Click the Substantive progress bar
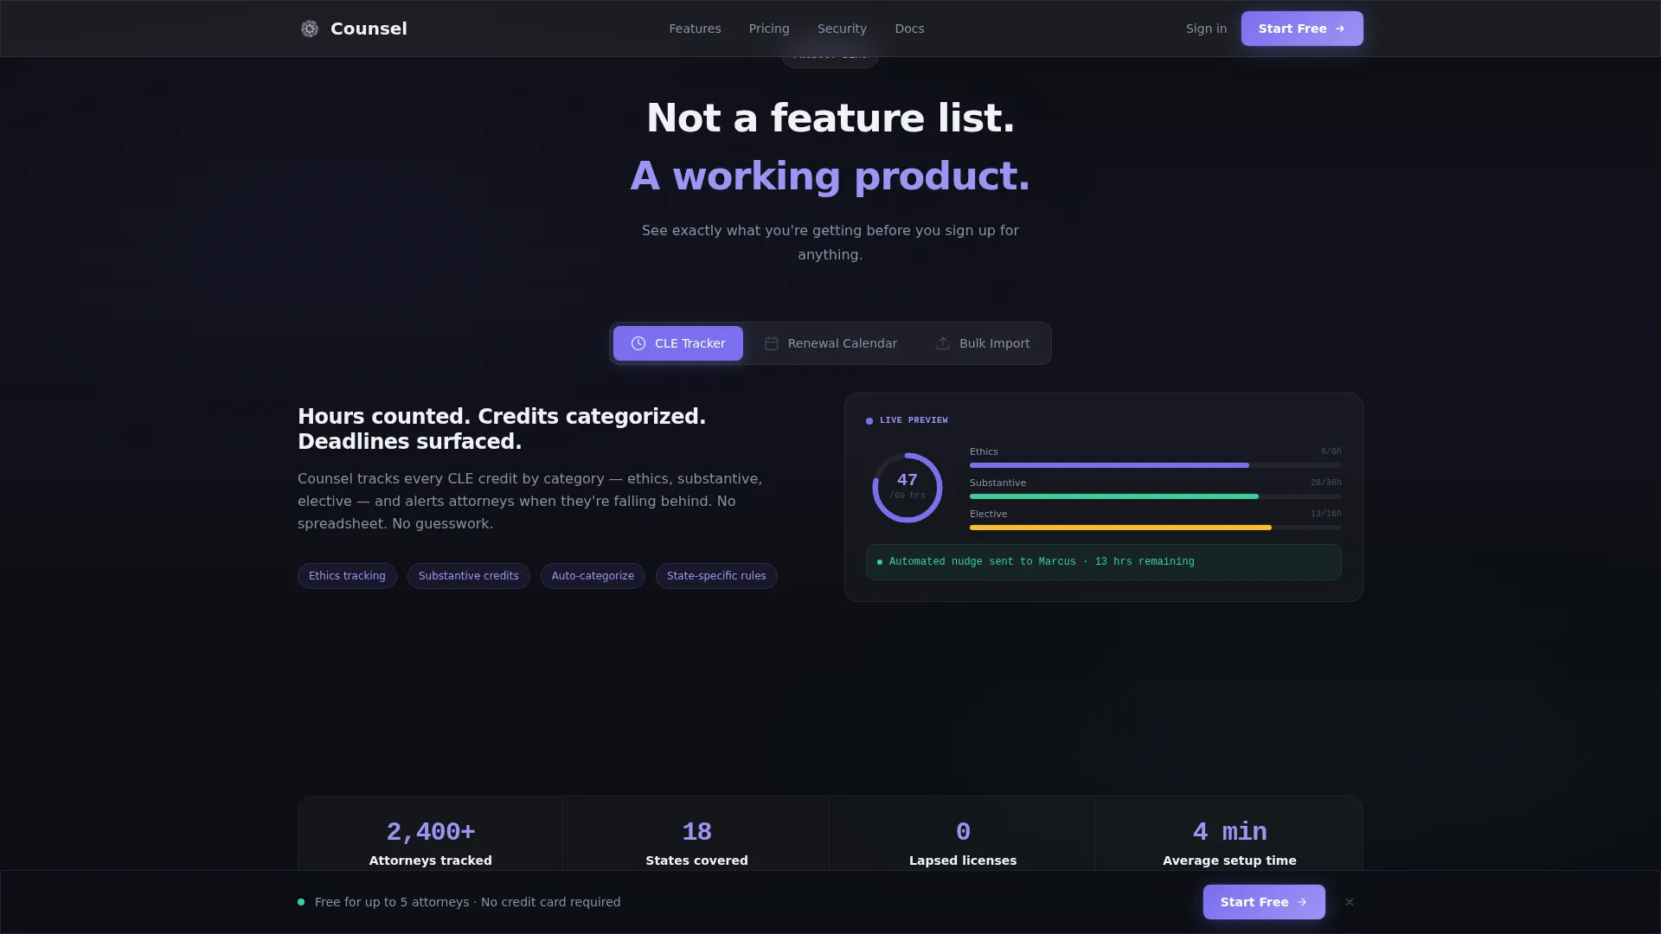Screen dimensions: 1661x934 click(1156, 496)
